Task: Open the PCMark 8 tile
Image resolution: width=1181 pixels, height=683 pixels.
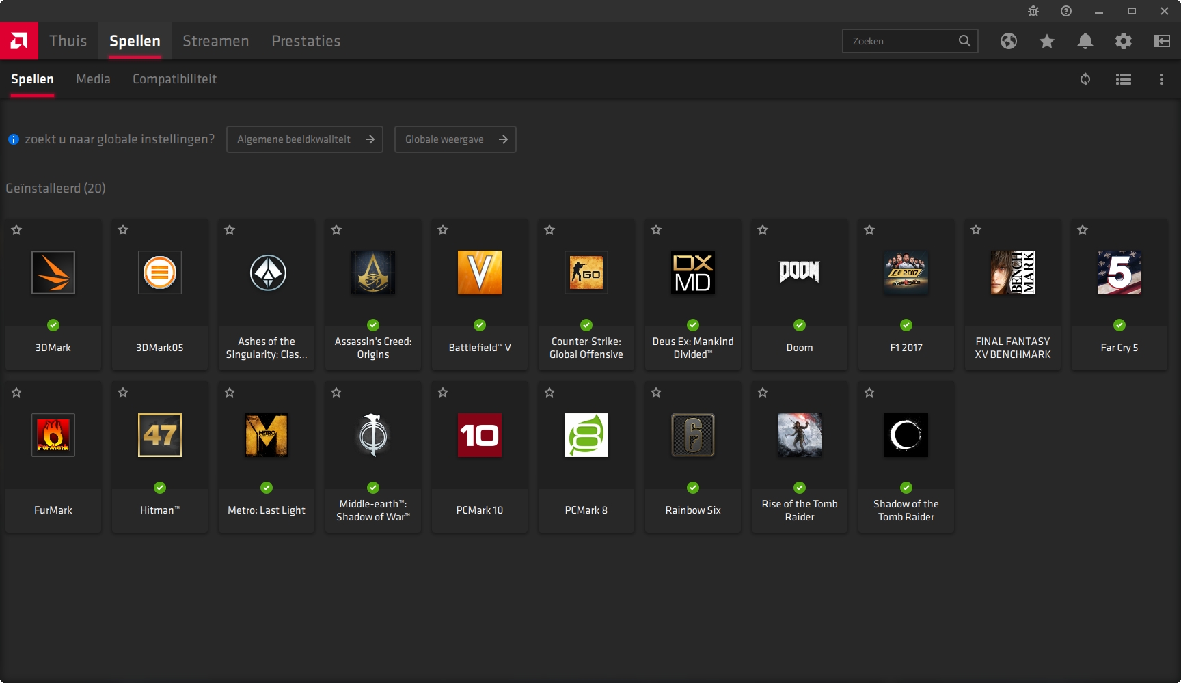Action: point(586,457)
